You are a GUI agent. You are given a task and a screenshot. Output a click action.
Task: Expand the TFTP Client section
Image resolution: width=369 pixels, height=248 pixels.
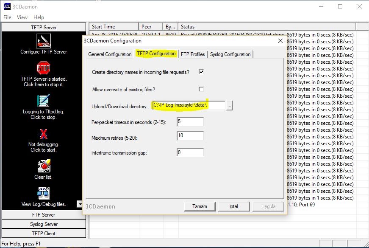(x=44, y=233)
